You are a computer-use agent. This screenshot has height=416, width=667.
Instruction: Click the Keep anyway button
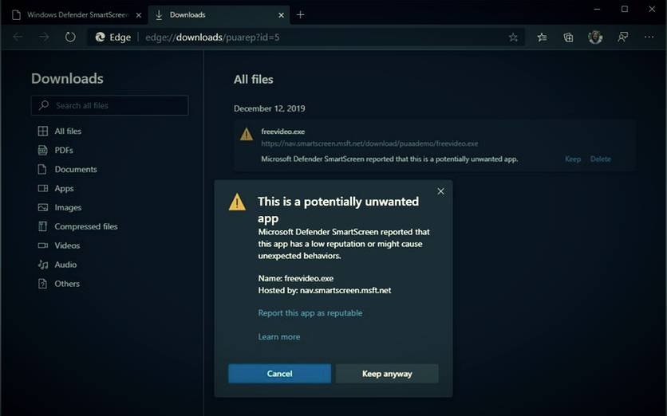pos(387,374)
